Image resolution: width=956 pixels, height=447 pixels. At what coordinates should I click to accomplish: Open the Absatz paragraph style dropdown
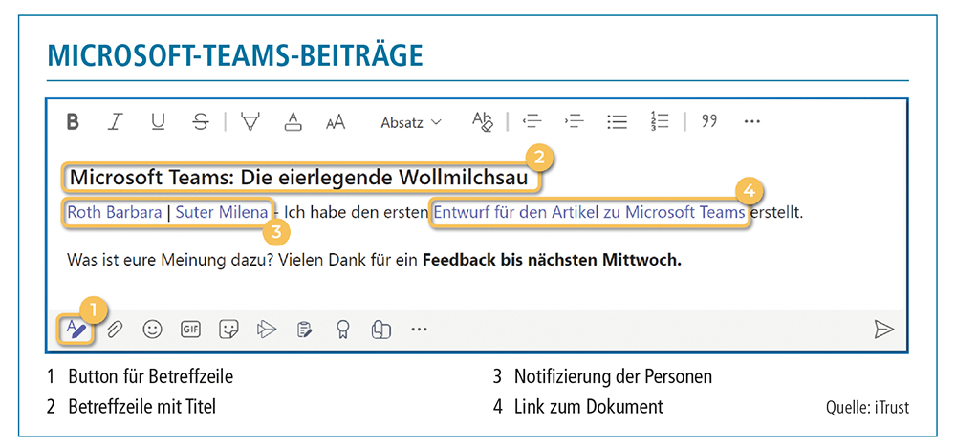(x=411, y=122)
